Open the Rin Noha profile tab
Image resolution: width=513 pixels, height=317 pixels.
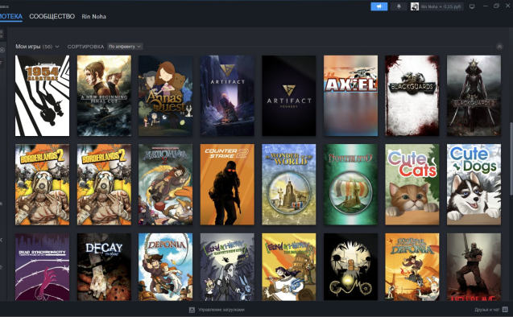pos(94,16)
